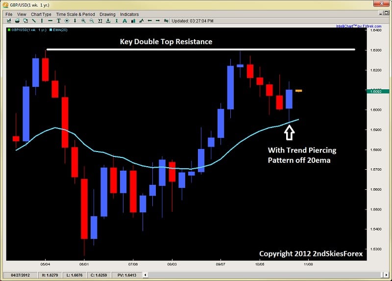
Task: Click the scrollbar right arrow button
Action: point(386,275)
